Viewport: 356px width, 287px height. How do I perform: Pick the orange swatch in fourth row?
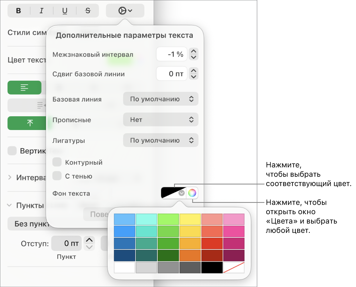[190, 255]
